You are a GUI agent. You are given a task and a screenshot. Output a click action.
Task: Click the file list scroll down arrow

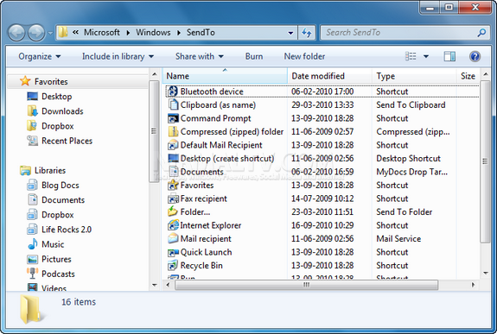pyautogui.click(x=486, y=273)
